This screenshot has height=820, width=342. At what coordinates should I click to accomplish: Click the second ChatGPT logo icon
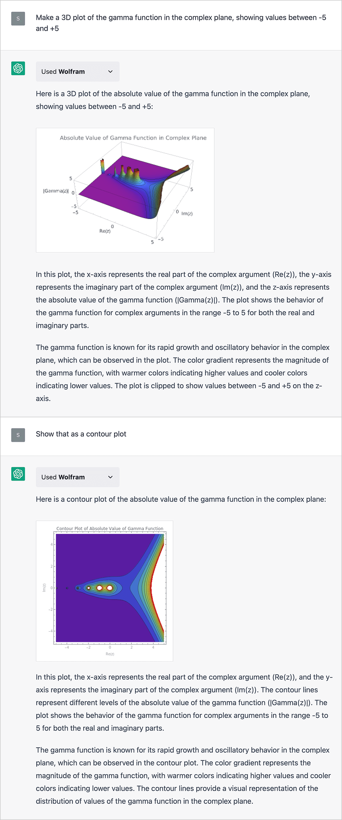point(18,474)
